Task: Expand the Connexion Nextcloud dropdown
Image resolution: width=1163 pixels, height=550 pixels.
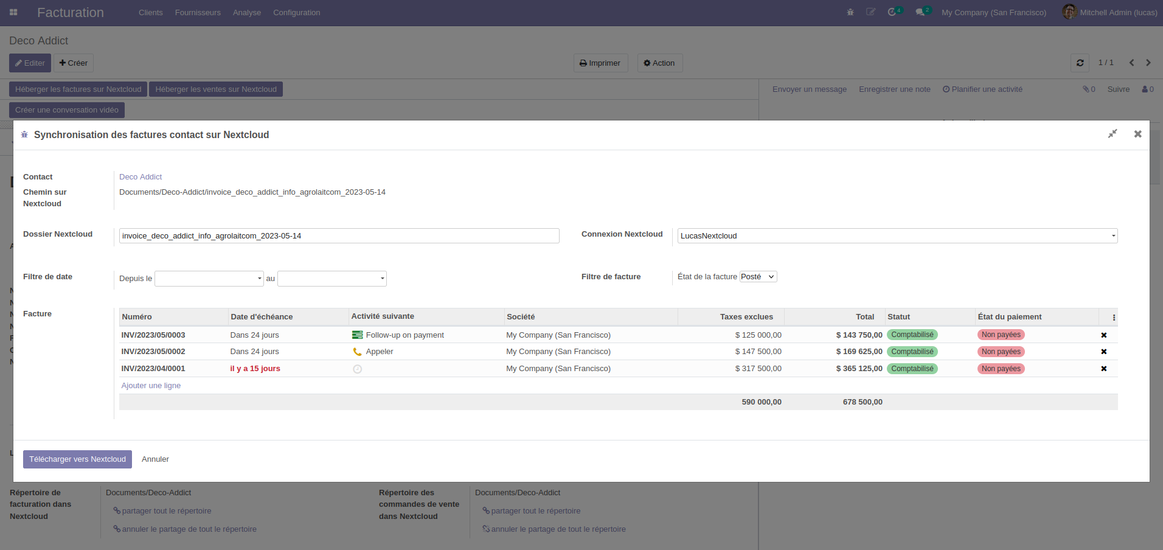Action: click(x=897, y=236)
